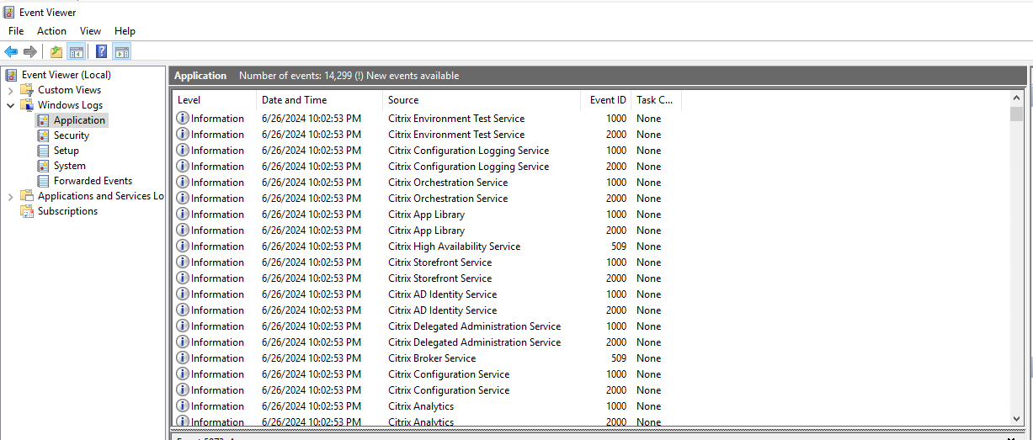Viewport: 1033px width, 440px height.
Task: Toggle the Show/Hide Console Tree toolbar button
Action: [x=76, y=52]
